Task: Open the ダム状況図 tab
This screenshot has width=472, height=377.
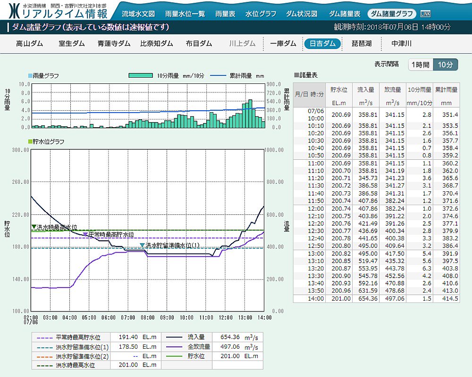Action: tap(302, 14)
